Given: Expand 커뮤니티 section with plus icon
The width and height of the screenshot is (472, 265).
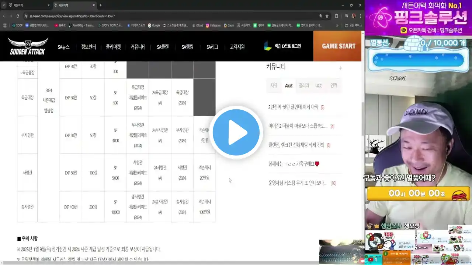Looking at the screenshot, I should [x=340, y=68].
